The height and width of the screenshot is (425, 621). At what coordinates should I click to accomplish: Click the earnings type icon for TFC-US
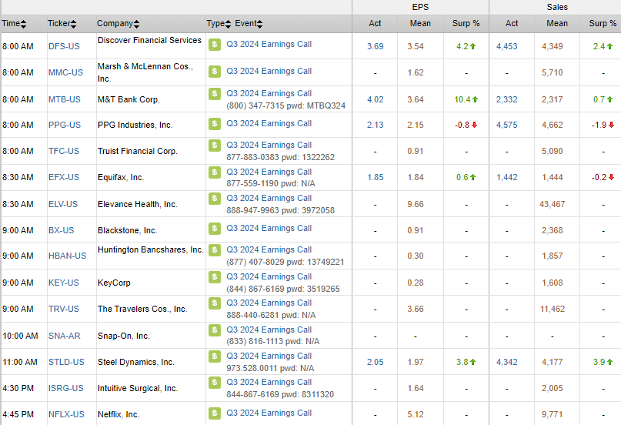pos(215,146)
